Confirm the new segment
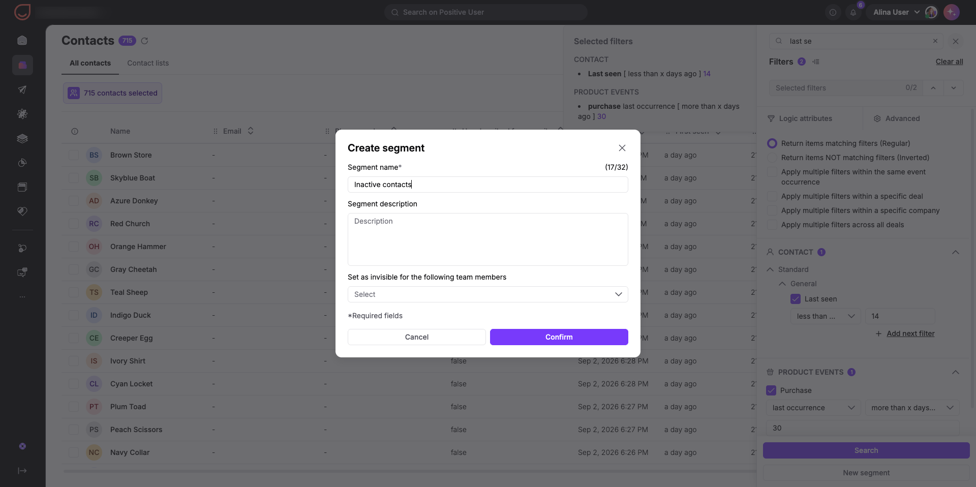This screenshot has width=976, height=487. [x=559, y=337]
